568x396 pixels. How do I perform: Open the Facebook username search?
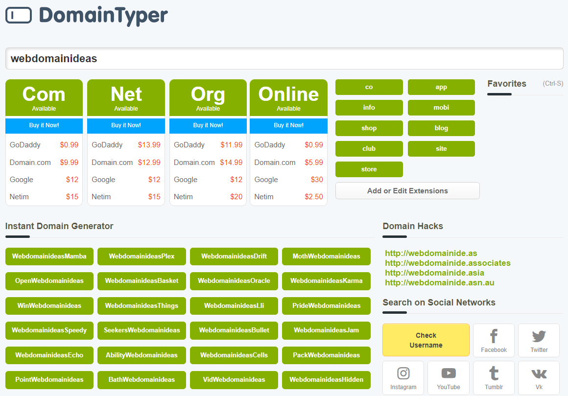click(x=494, y=340)
